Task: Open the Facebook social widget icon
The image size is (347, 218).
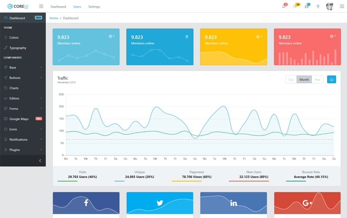Action: tap(86, 203)
